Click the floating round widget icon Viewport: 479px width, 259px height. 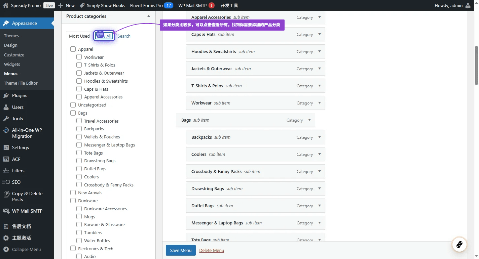pos(459,244)
